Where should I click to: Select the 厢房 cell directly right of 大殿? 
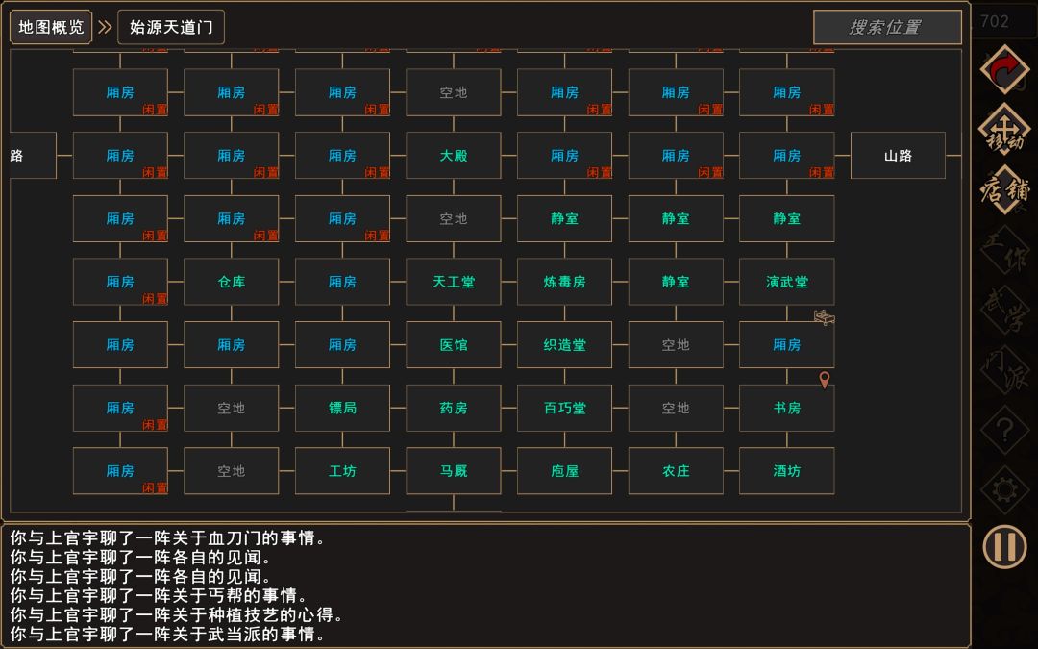pos(565,156)
